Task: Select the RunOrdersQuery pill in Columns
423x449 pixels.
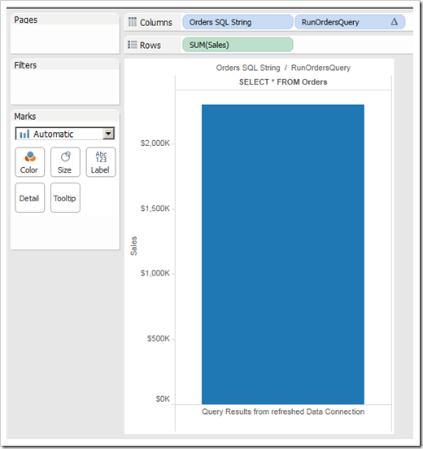Action: tap(350, 22)
